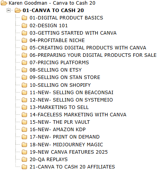The height and width of the screenshot is (172, 160).
Task: Select 04-PROFITABLE NICHE folder
Action: pos(57,40)
